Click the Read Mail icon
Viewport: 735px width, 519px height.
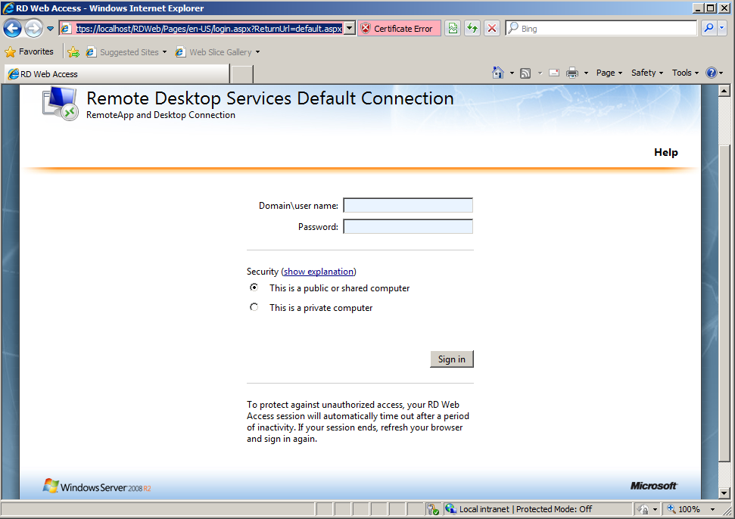(x=554, y=73)
